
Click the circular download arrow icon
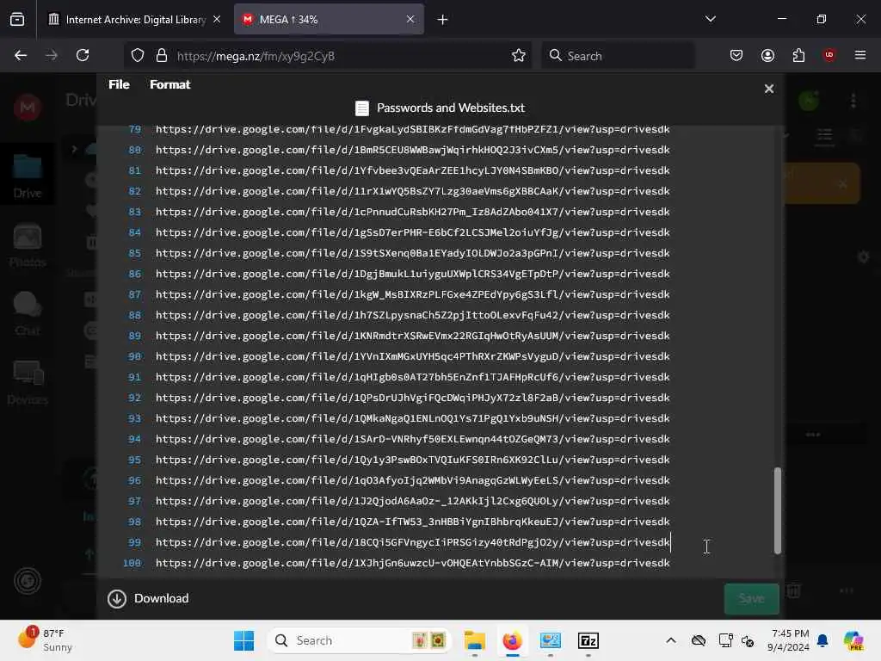117,599
